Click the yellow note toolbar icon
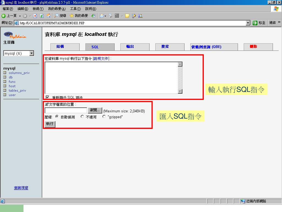Viewport: 282px width, 212px height. [127, 16]
